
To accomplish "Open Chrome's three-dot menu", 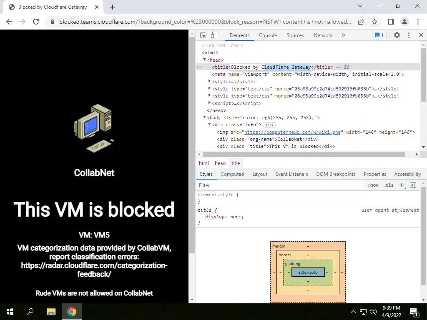I will point(418,22).
